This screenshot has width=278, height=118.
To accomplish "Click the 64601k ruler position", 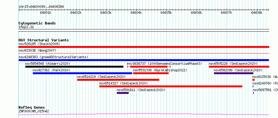I will [x=46, y=13].
